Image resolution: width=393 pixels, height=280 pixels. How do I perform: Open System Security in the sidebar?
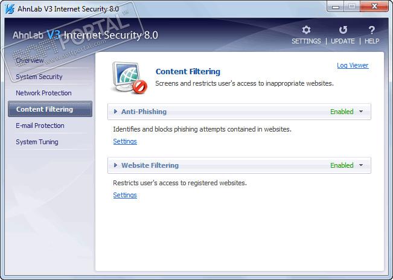(x=39, y=77)
